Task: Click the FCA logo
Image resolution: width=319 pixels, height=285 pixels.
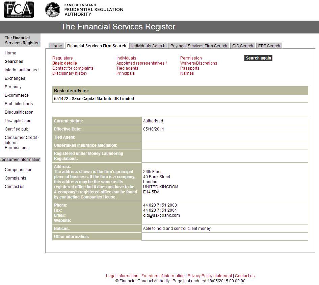Action: point(19,9)
